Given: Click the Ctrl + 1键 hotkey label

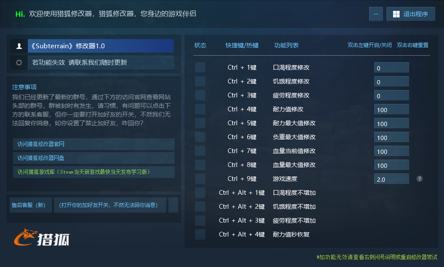Looking at the screenshot, I should click(242, 67).
